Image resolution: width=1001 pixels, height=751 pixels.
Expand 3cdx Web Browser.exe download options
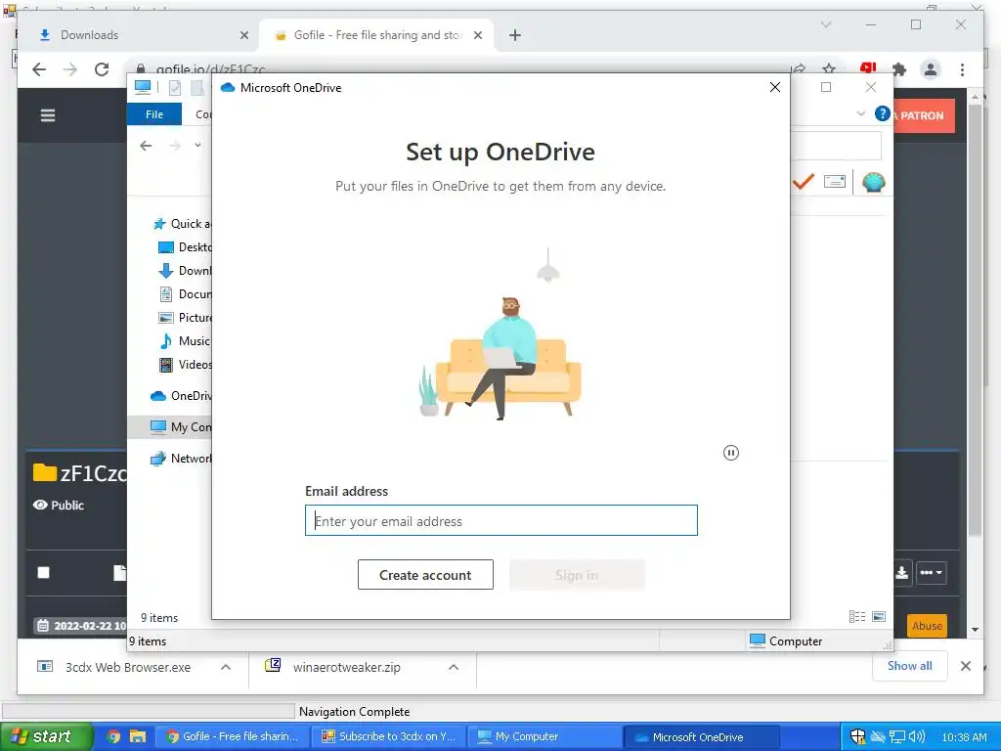(226, 667)
